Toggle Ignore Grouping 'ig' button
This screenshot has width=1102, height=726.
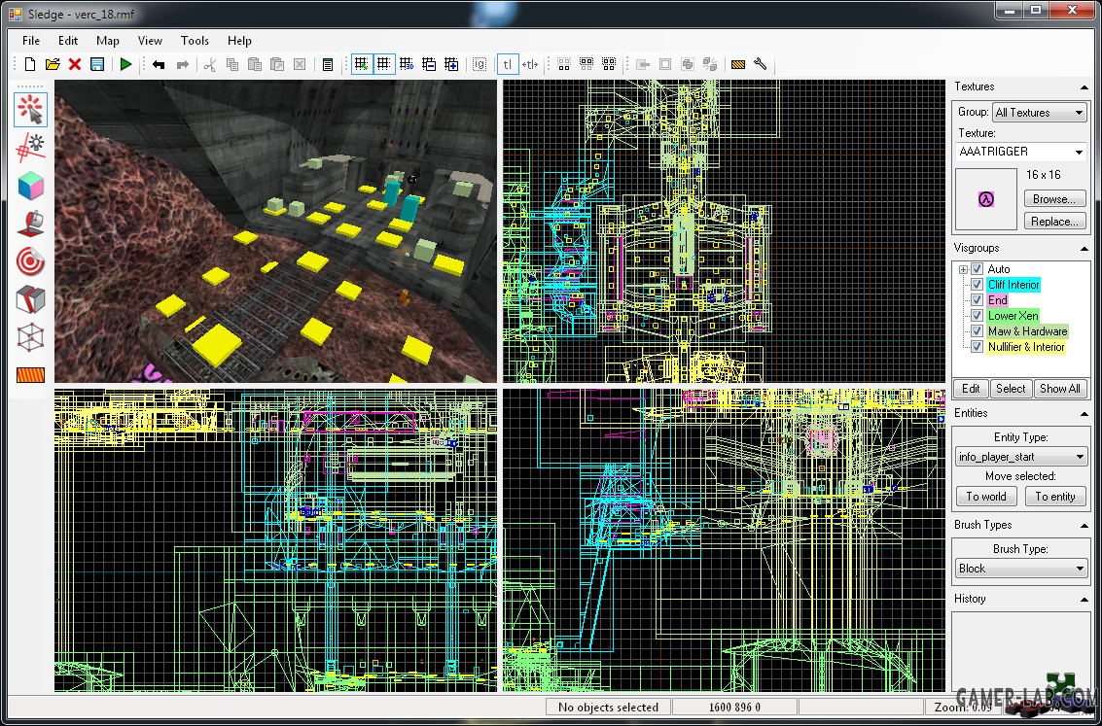[x=480, y=64]
